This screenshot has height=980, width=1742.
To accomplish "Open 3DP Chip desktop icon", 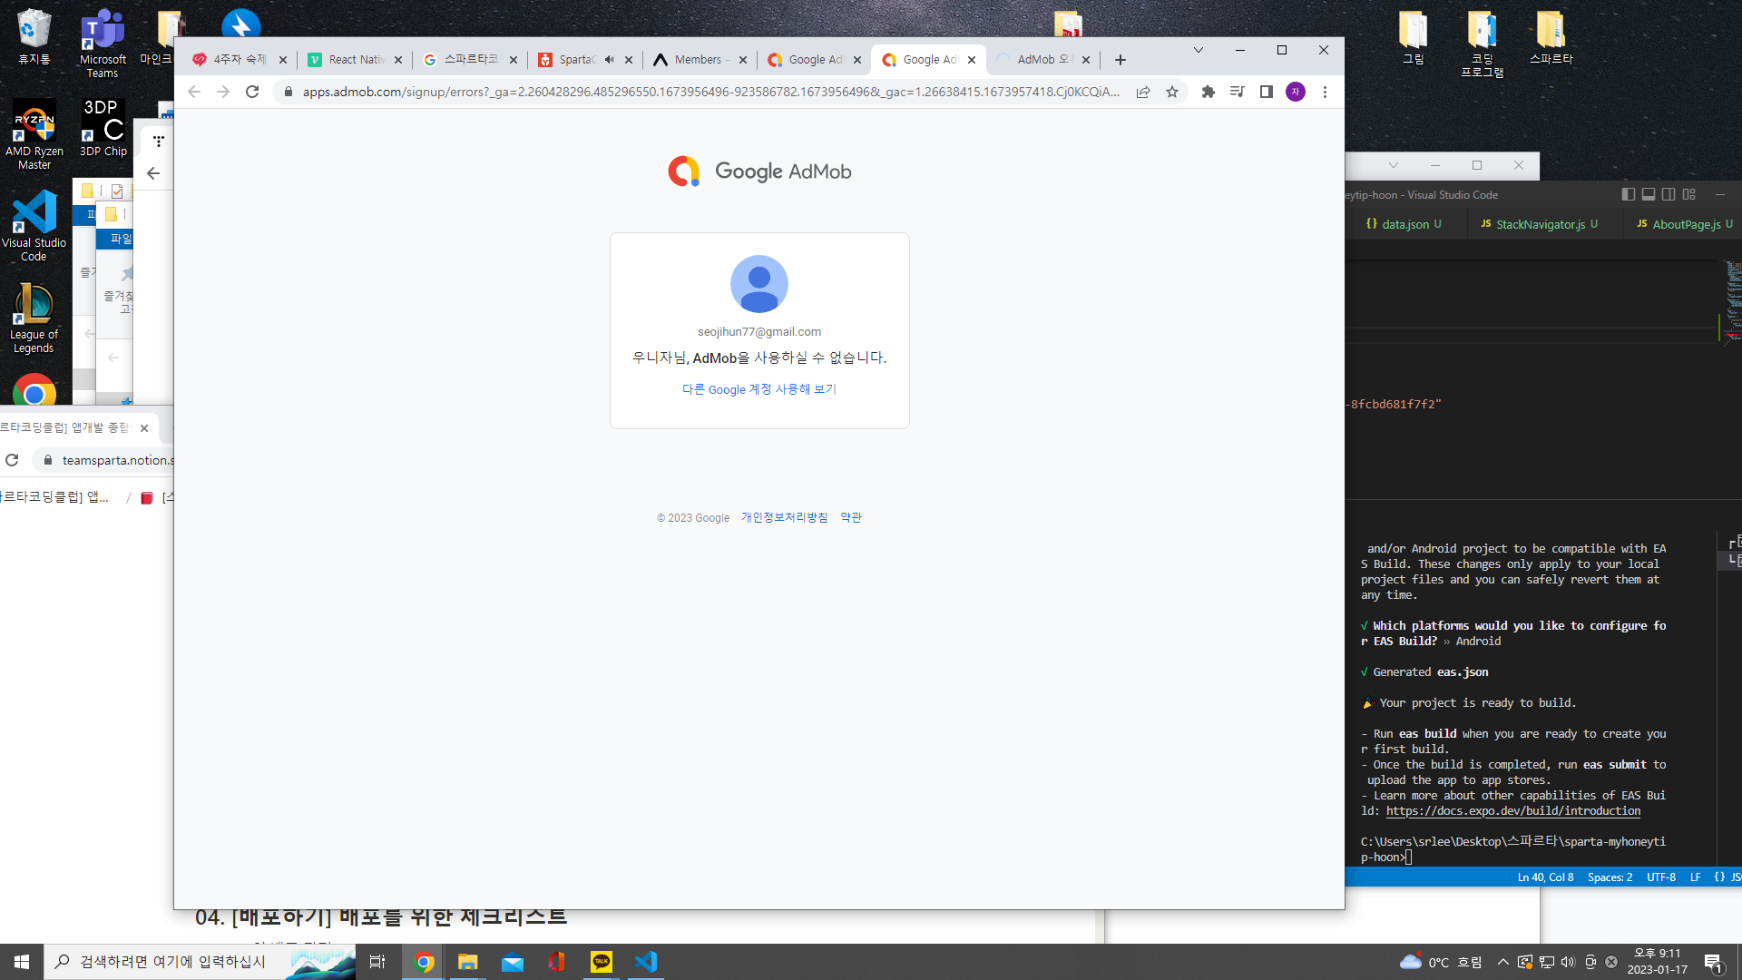I will coord(103,128).
